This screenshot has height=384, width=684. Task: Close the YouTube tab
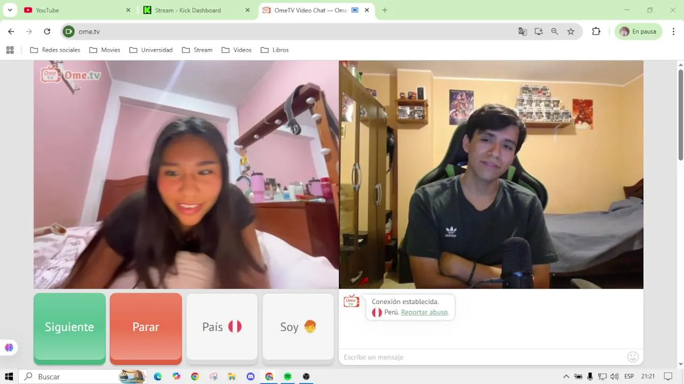[128, 10]
